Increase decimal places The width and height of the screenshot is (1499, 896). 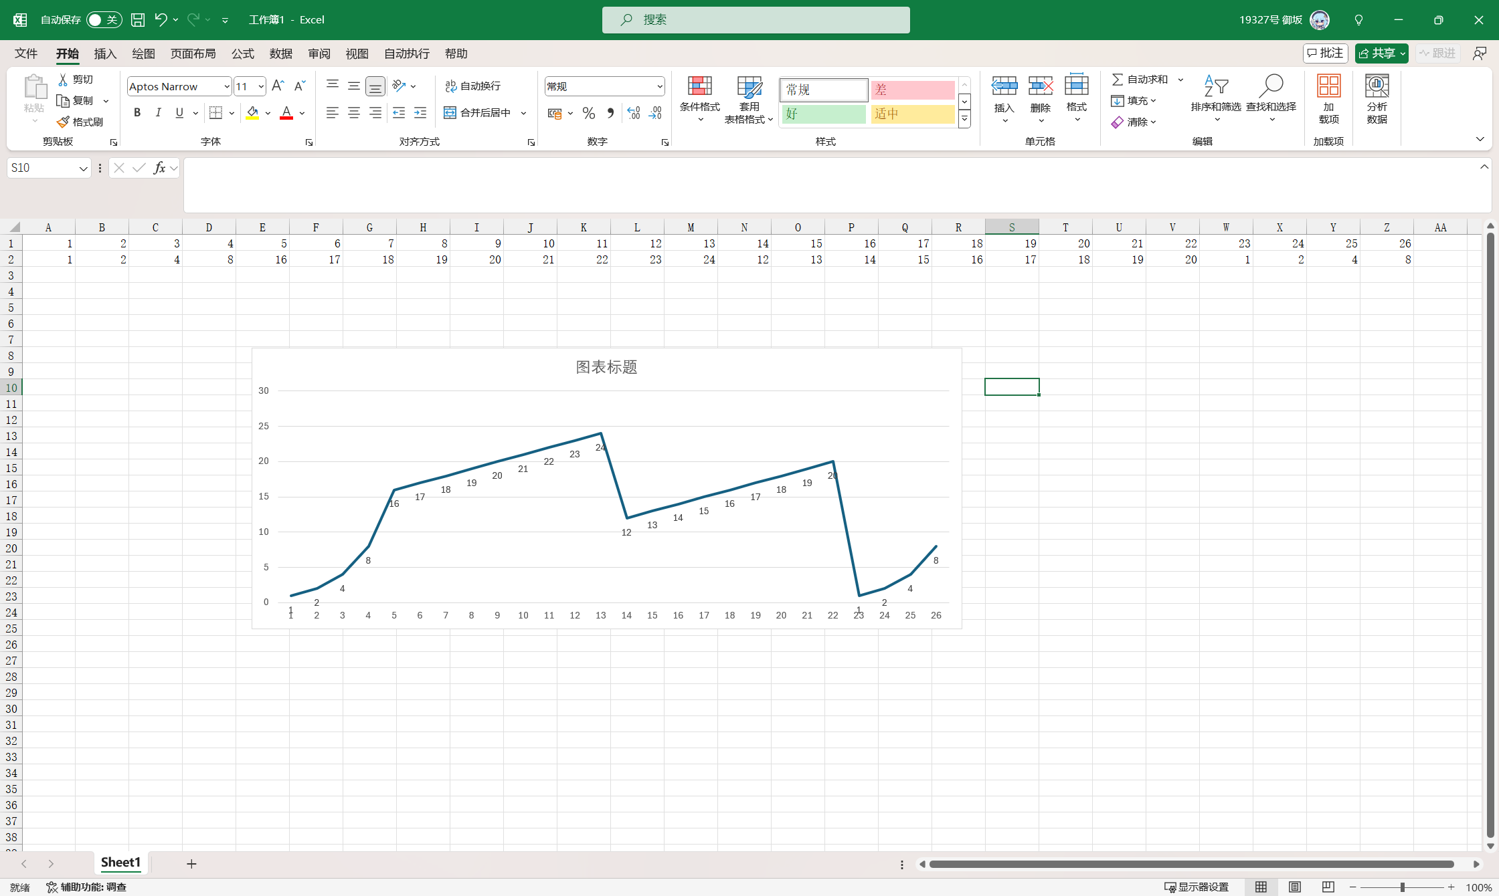[x=634, y=113]
